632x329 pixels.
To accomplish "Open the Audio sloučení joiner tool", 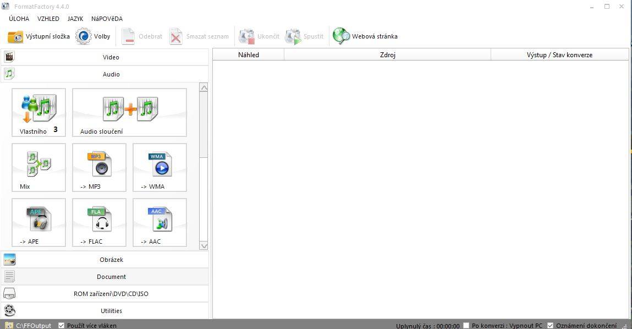I will pyautogui.click(x=129, y=112).
